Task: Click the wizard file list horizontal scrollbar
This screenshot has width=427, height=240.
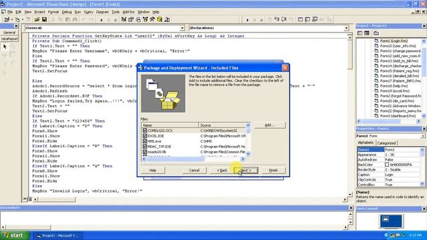Action: [193, 159]
